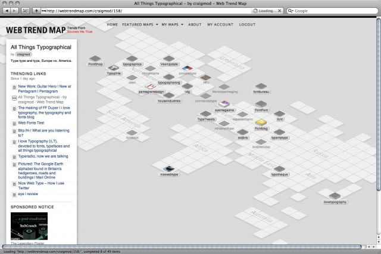Open the Featured Maps menu
This screenshot has width=381, height=254.
(138, 24)
